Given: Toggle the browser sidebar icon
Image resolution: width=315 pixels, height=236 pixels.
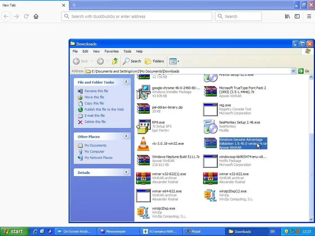Looking at the screenshot, I should click(297, 17).
